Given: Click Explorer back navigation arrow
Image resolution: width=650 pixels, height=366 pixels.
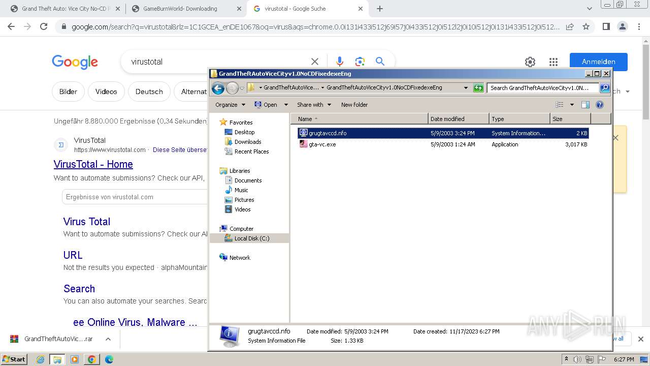Looking at the screenshot, I should (x=218, y=88).
